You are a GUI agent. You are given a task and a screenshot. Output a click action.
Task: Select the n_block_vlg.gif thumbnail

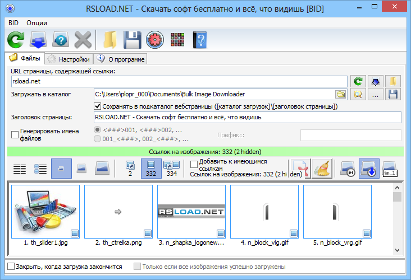click(264, 212)
